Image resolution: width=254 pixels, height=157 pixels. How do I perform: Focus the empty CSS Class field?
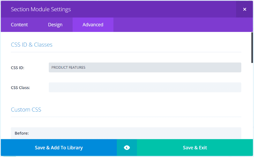pos(145,87)
